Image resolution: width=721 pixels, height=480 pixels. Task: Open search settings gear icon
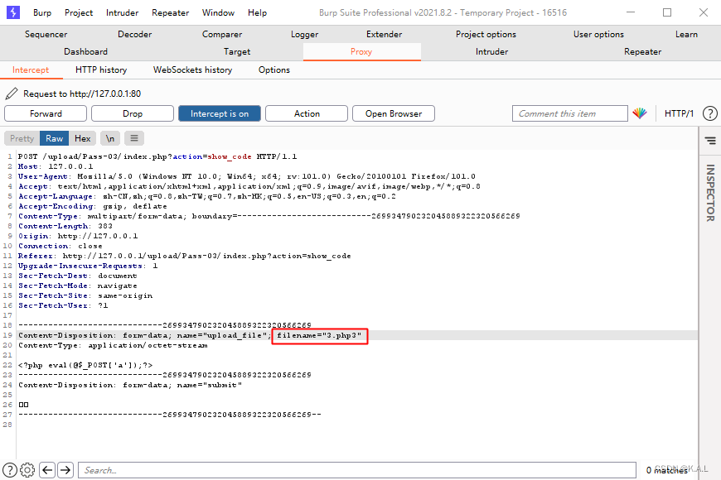click(27, 470)
